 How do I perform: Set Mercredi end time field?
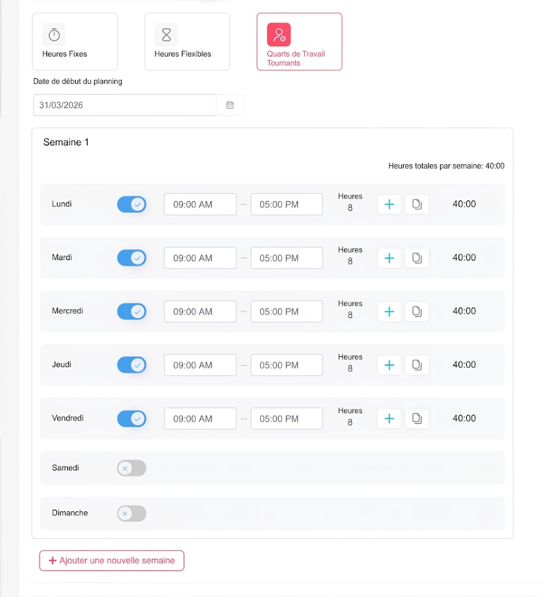287,311
